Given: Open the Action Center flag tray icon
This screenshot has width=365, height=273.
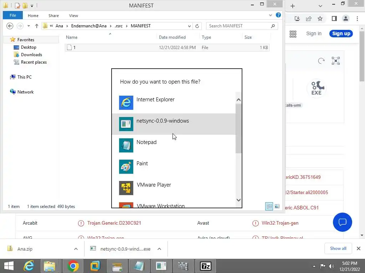Looking at the screenshot, I should (x=323, y=266).
